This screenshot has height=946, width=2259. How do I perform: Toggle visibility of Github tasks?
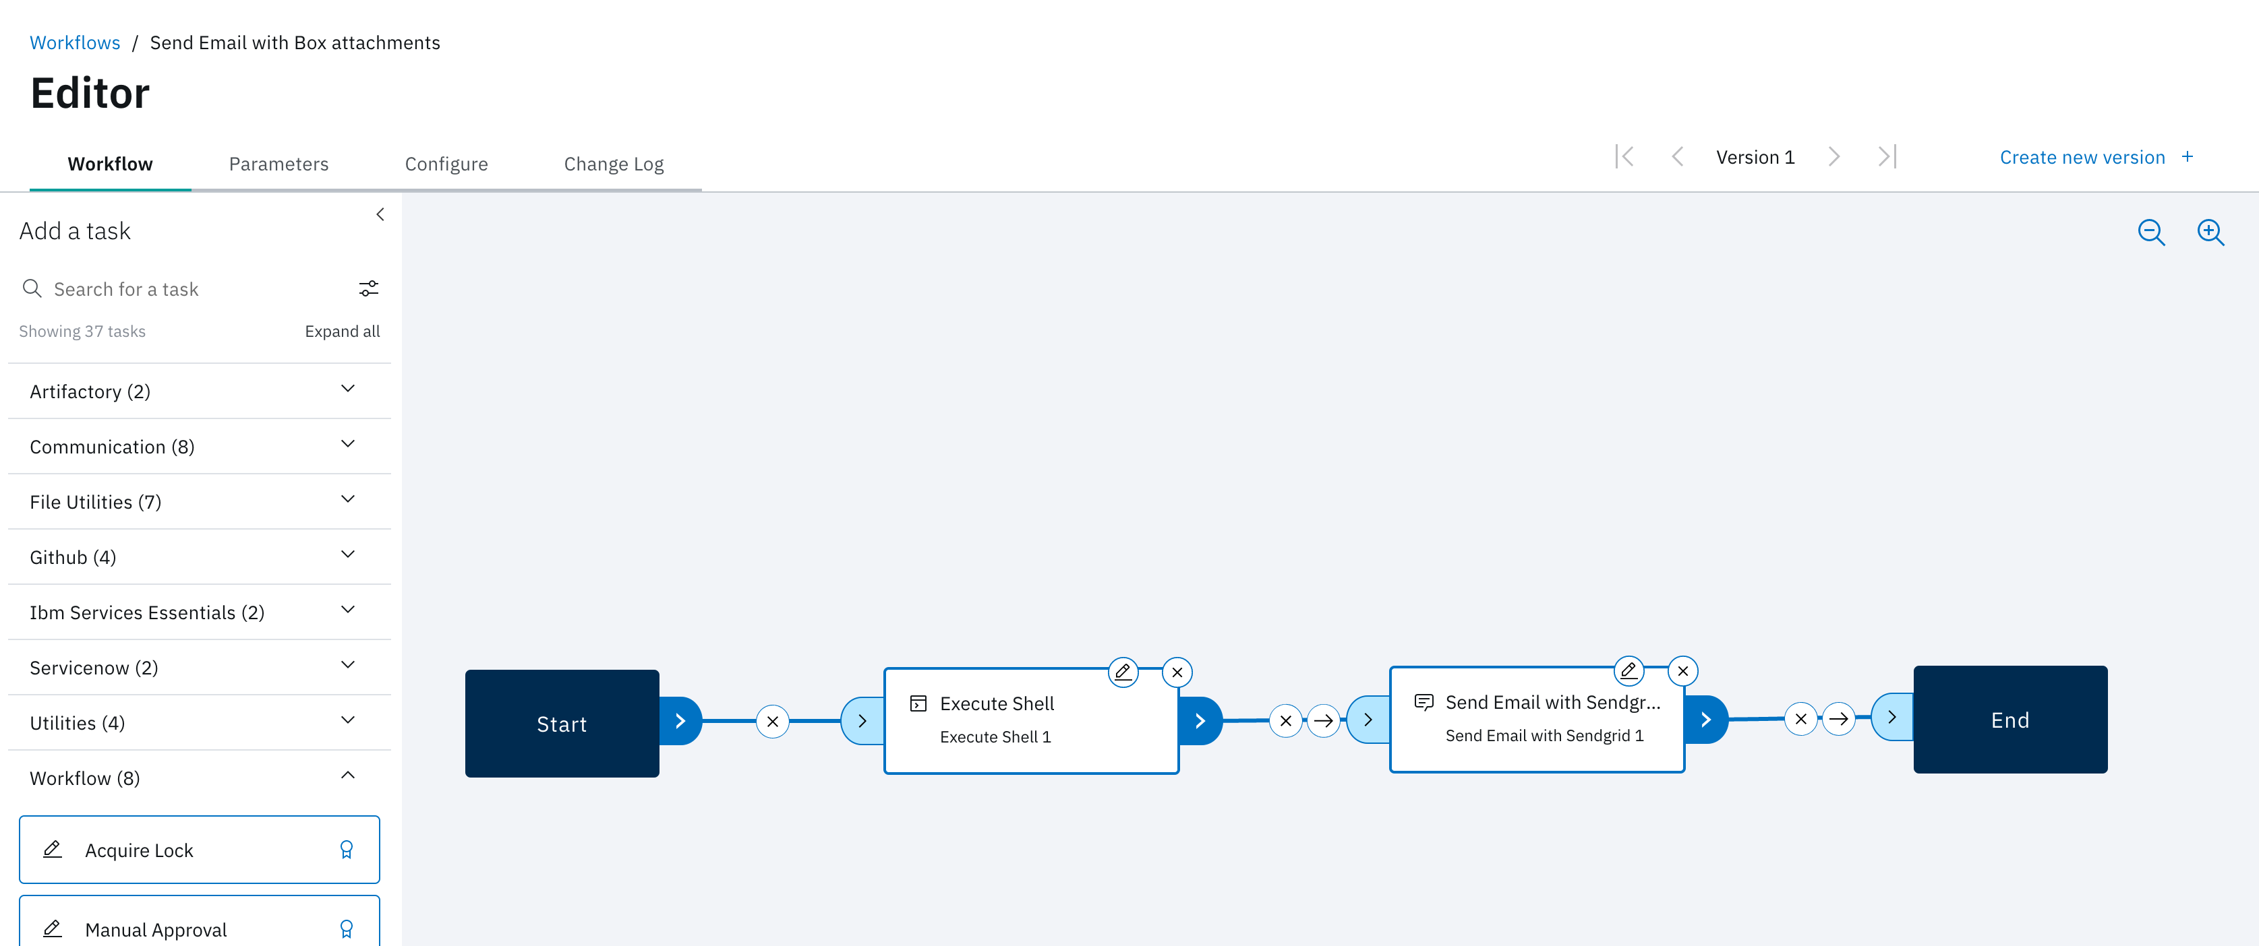tap(351, 556)
